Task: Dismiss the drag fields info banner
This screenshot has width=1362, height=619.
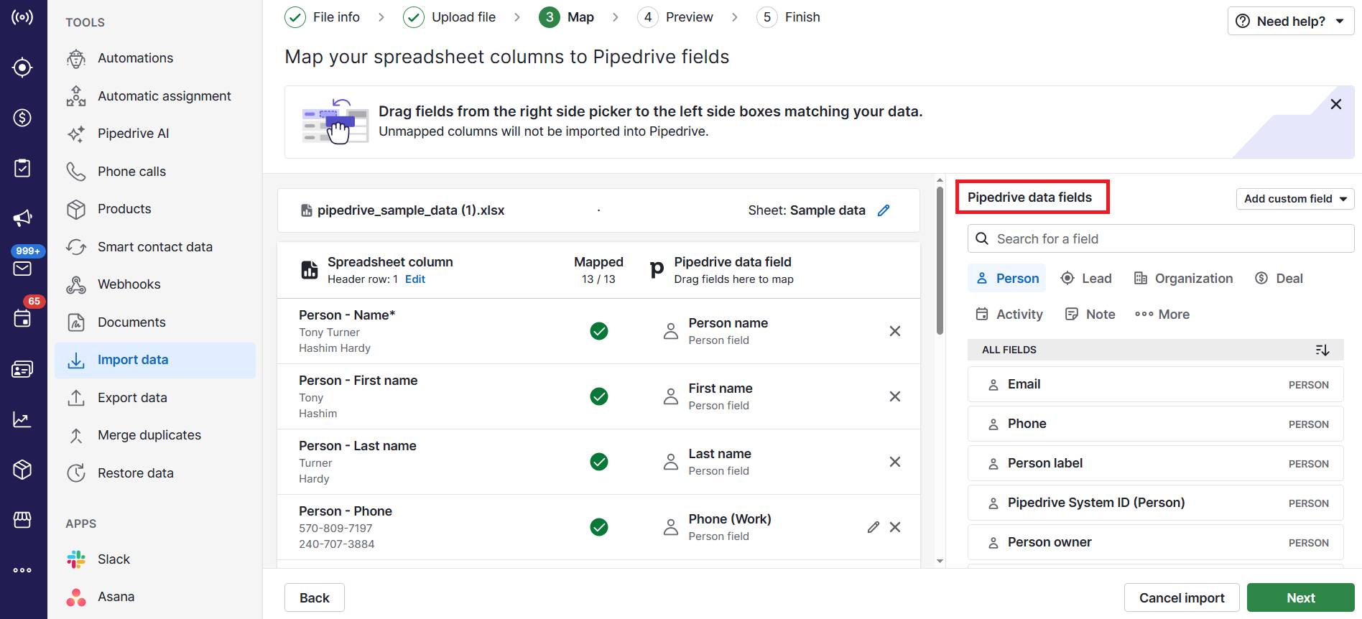Action: 1336,104
